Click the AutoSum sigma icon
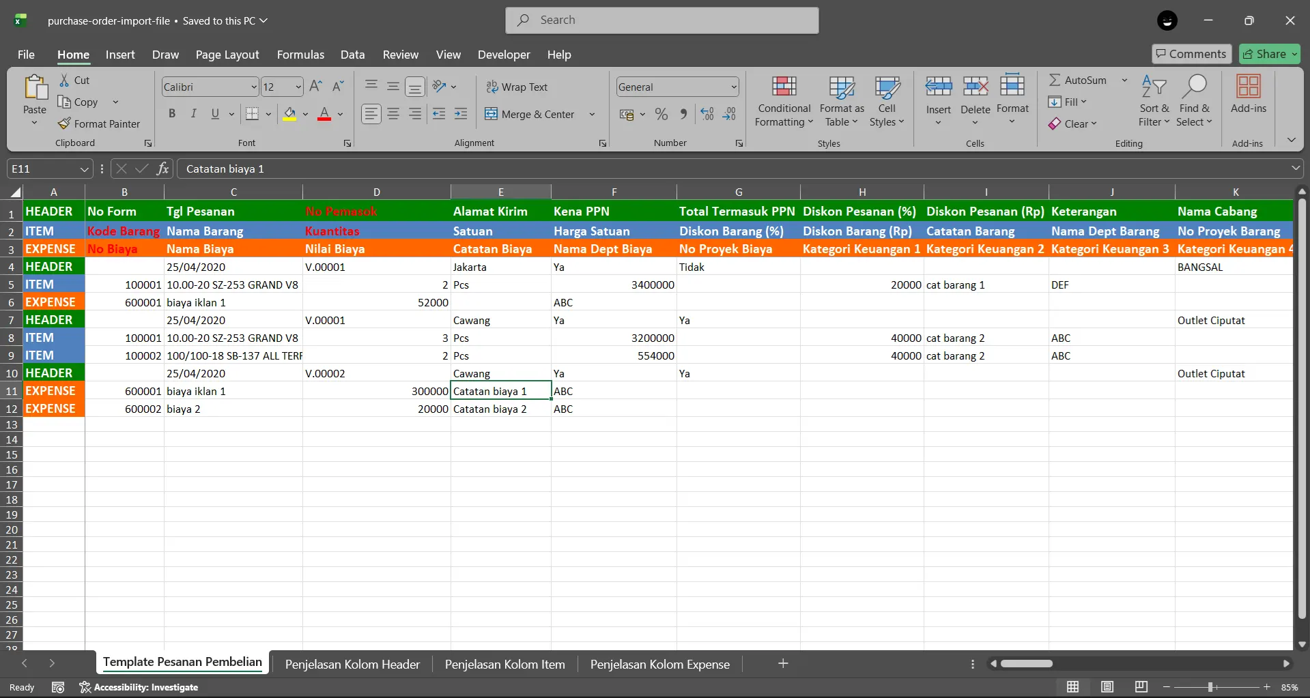This screenshot has height=698, width=1310. point(1055,80)
